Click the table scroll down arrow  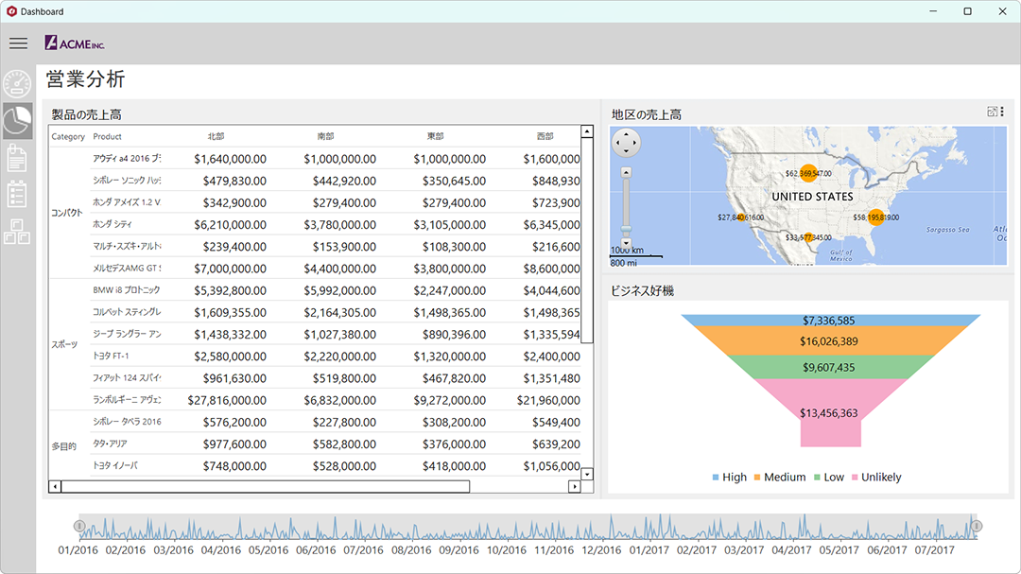587,475
